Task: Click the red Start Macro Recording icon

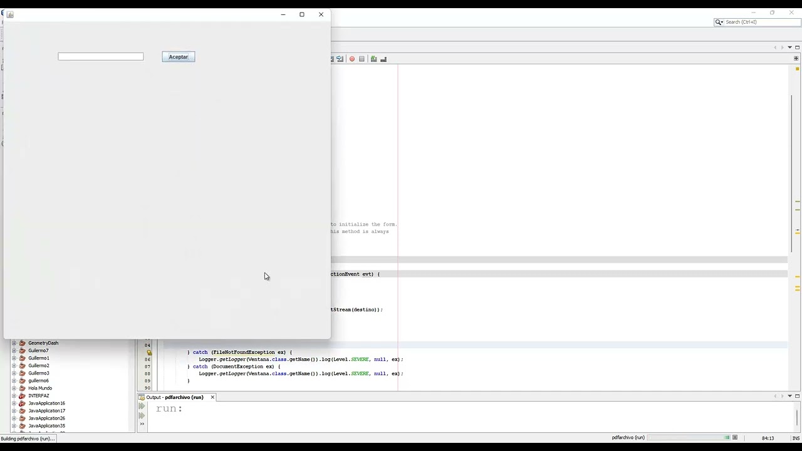Action: (352, 59)
